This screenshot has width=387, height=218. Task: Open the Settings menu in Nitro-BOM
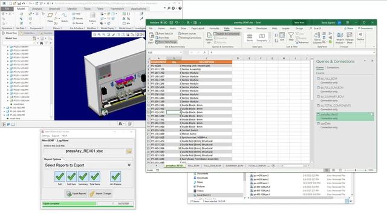(46, 136)
